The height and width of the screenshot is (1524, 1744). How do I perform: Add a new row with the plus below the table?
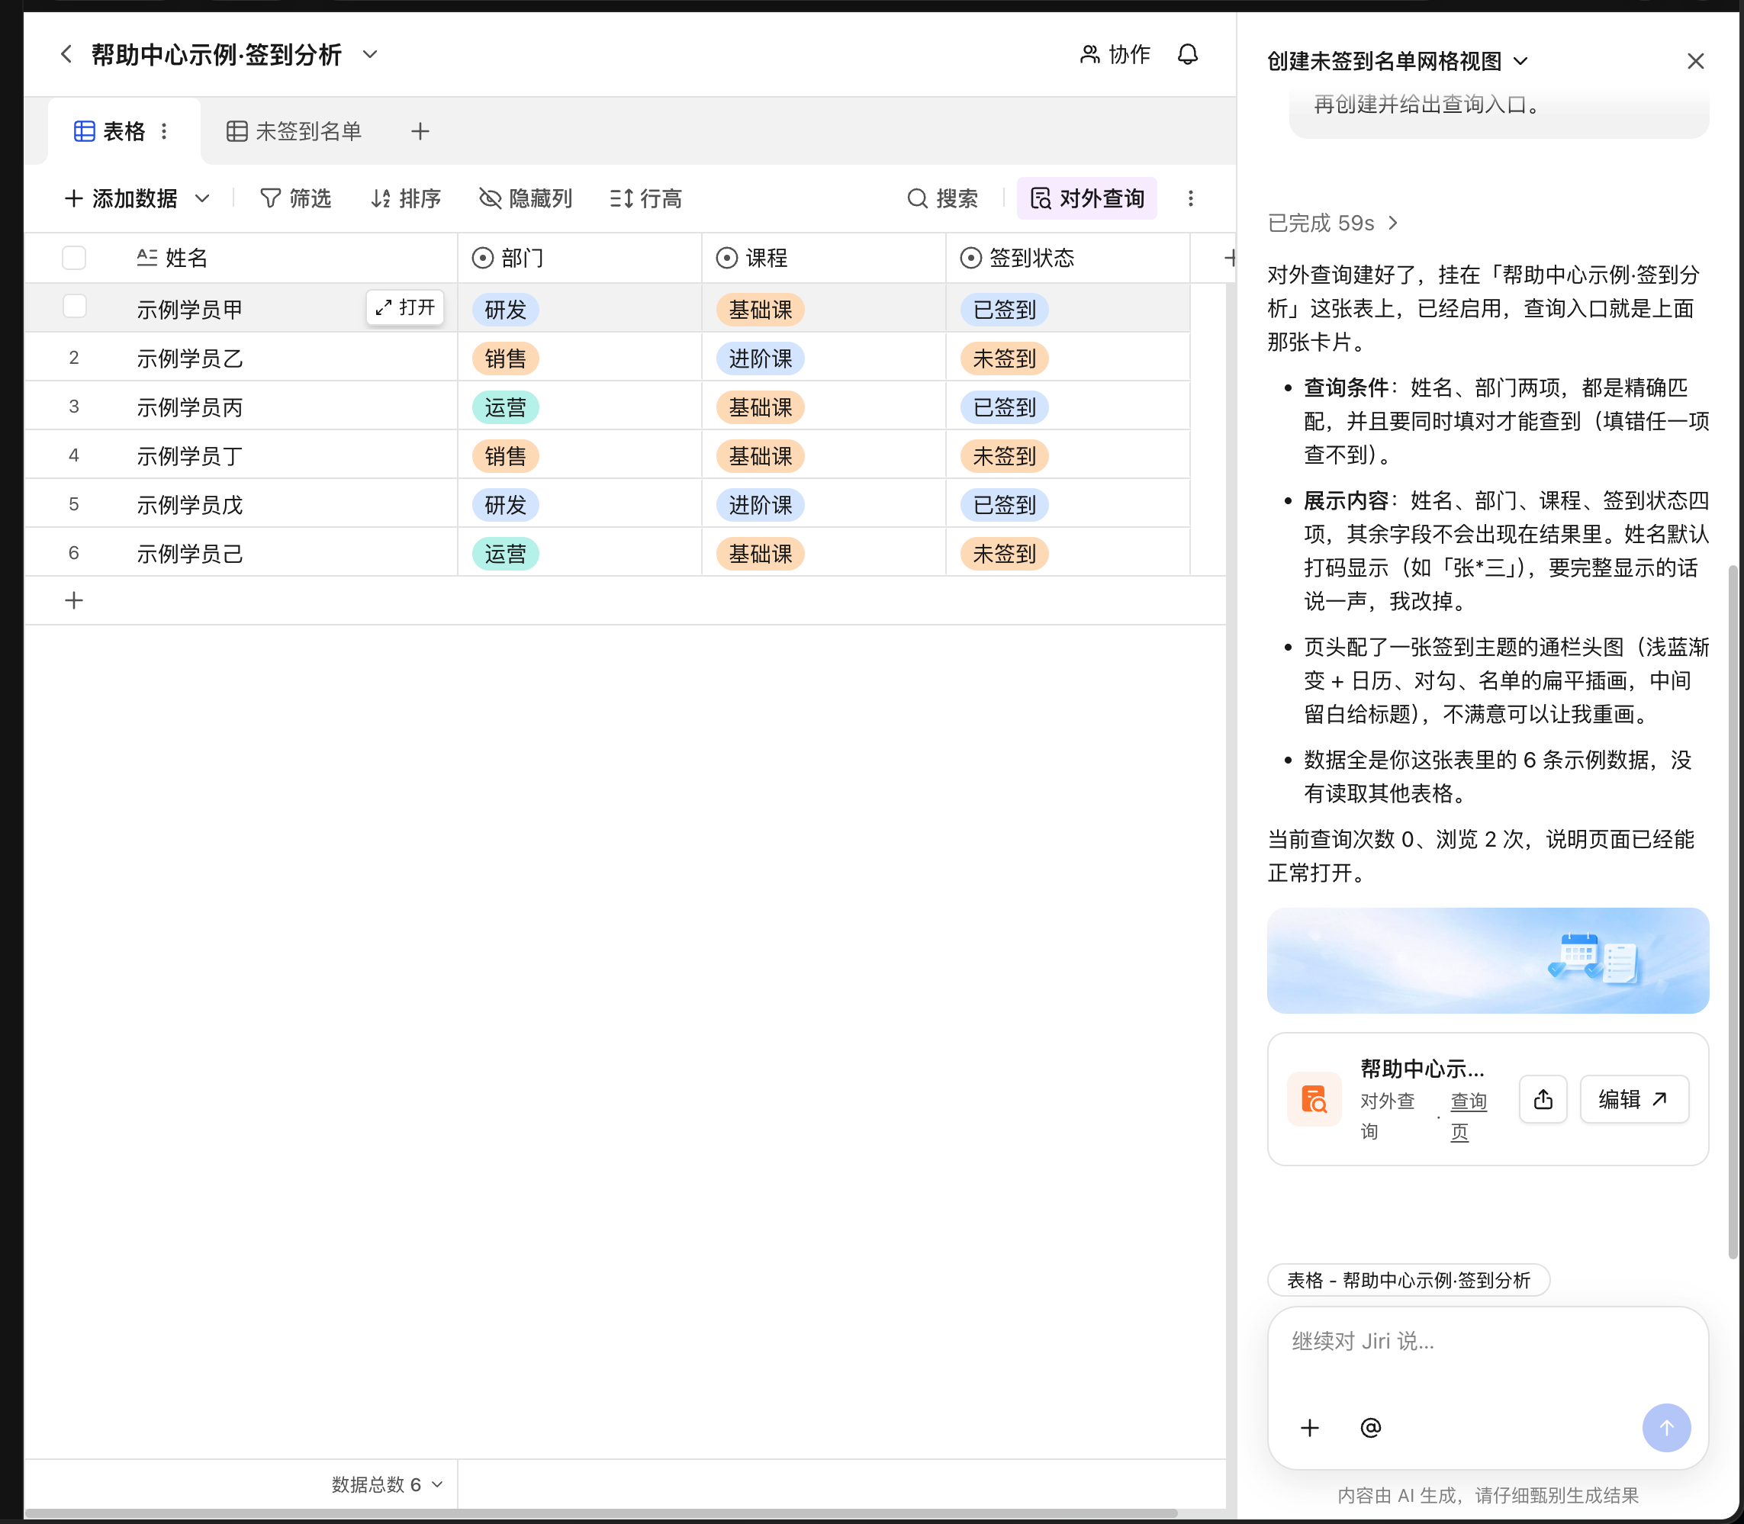click(x=74, y=600)
